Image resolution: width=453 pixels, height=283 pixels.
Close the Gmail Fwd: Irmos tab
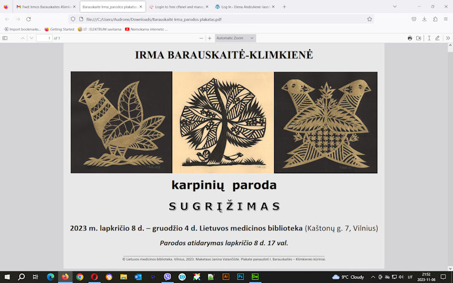click(74, 7)
